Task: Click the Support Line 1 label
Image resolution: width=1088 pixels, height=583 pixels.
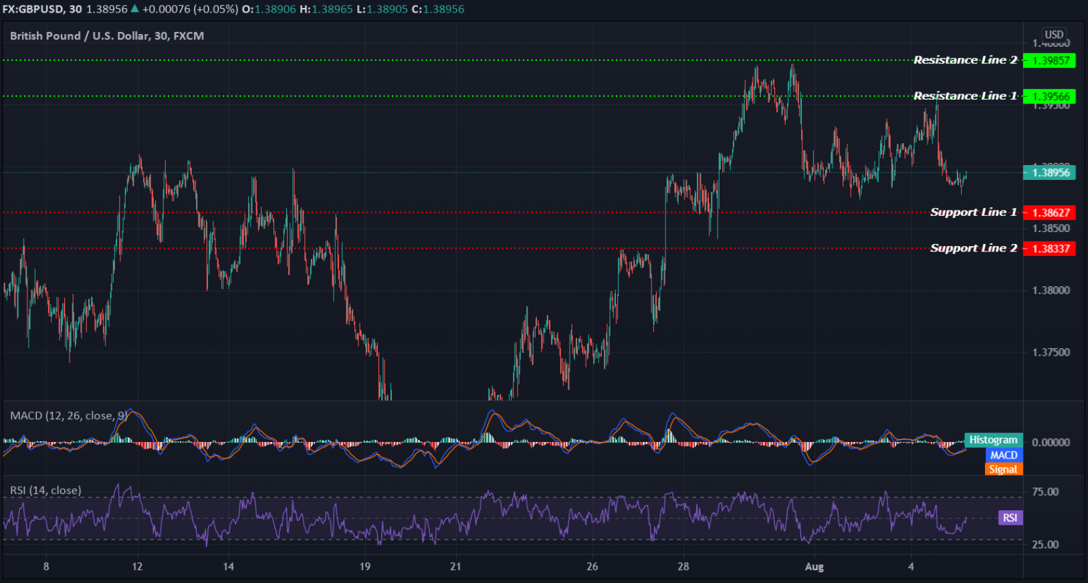Action: pyautogui.click(x=973, y=213)
